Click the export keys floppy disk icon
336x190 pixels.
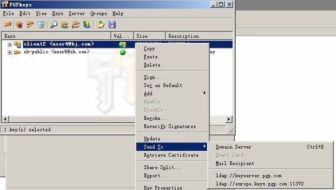click(112, 25)
